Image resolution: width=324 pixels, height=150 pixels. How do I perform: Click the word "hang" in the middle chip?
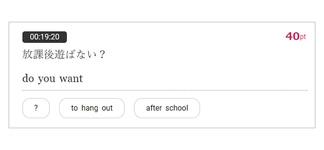click(x=90, y=108)
